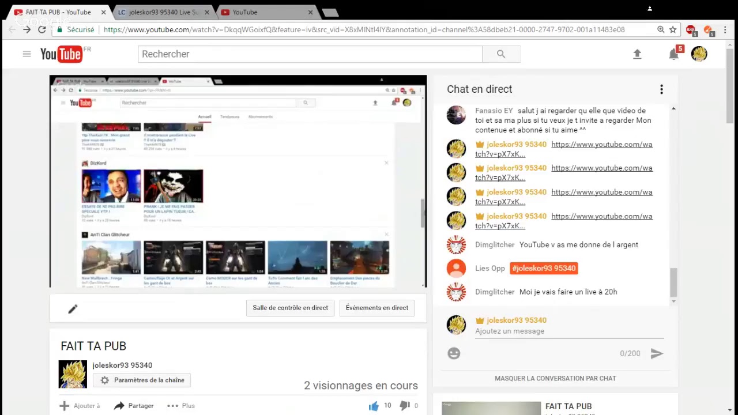Click the zoom magnifier in address bar

click(661, 29)
